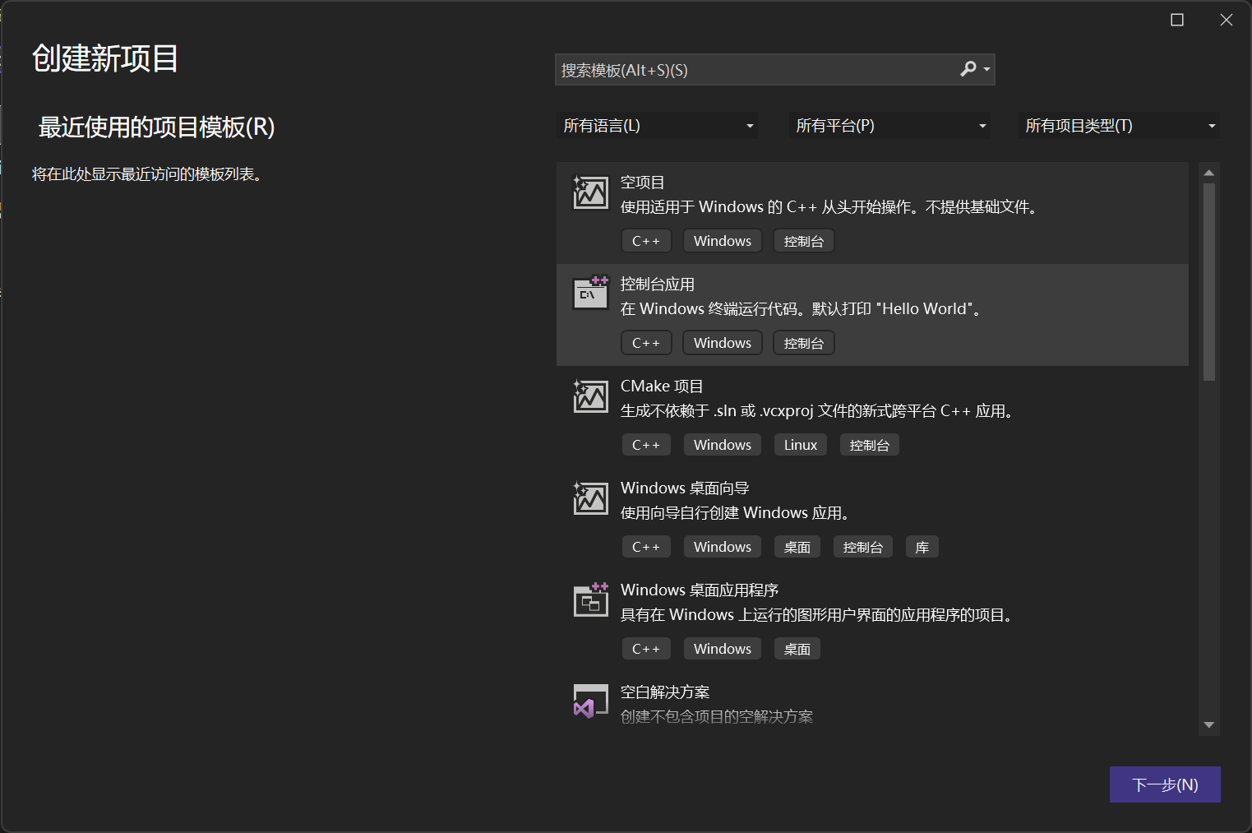Screen dimensions: 1252x833
Task: Click scrollbar up arrow in template list
Action: 1208,173
